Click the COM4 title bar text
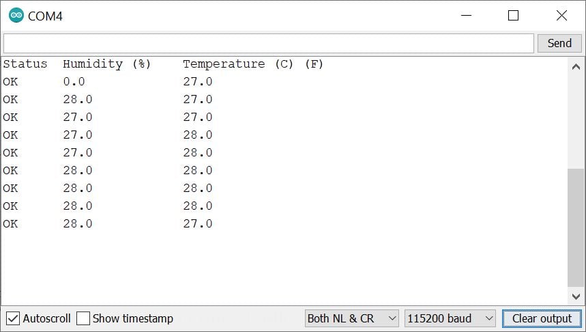586x332 pixels. pyautogui.click(x=45, y=16)
